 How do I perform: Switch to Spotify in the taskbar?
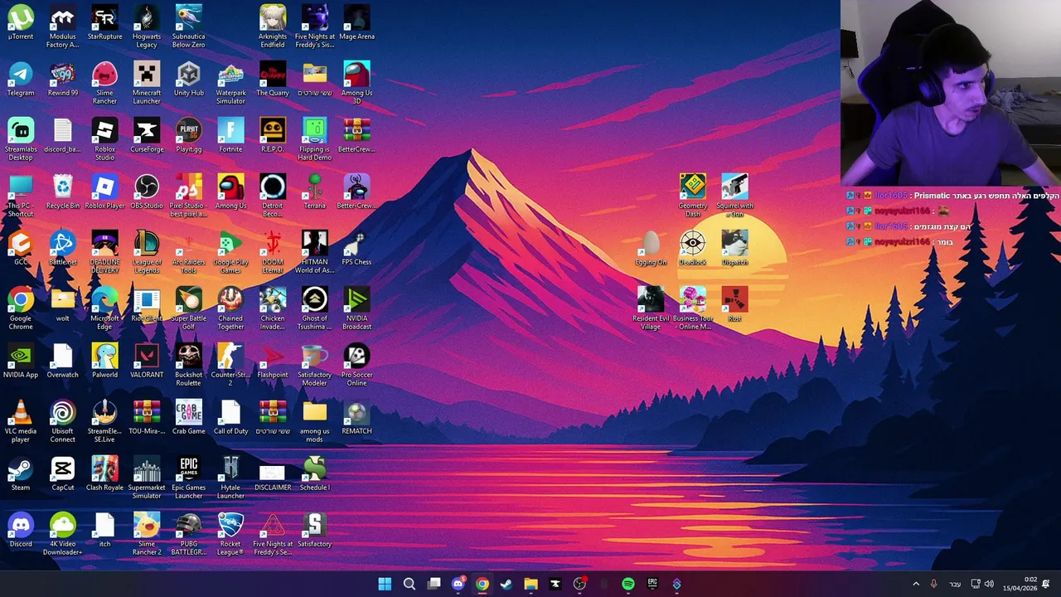628,584
